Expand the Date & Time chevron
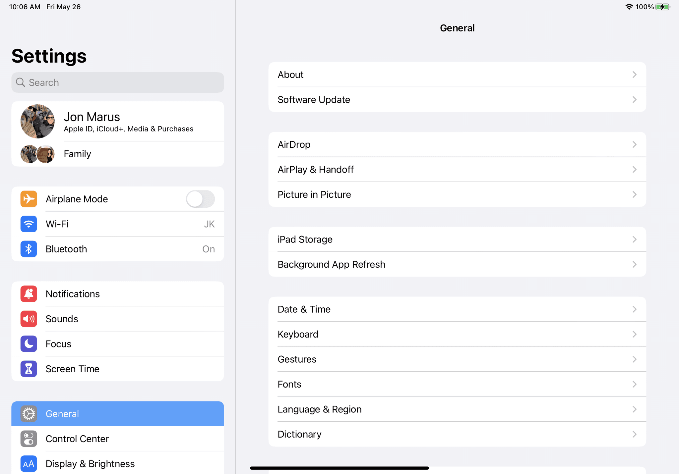 click(634, 309)
